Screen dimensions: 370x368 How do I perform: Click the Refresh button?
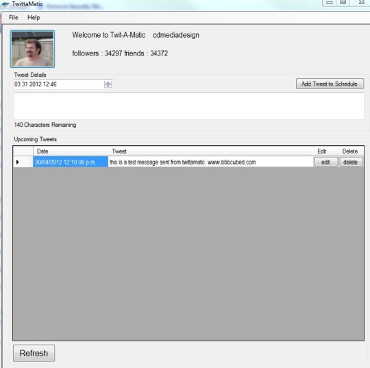[34, 353]
